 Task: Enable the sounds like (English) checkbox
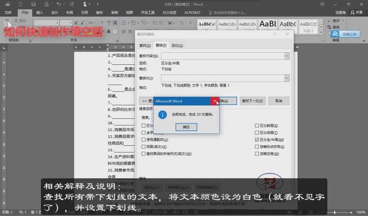[143, 147]
